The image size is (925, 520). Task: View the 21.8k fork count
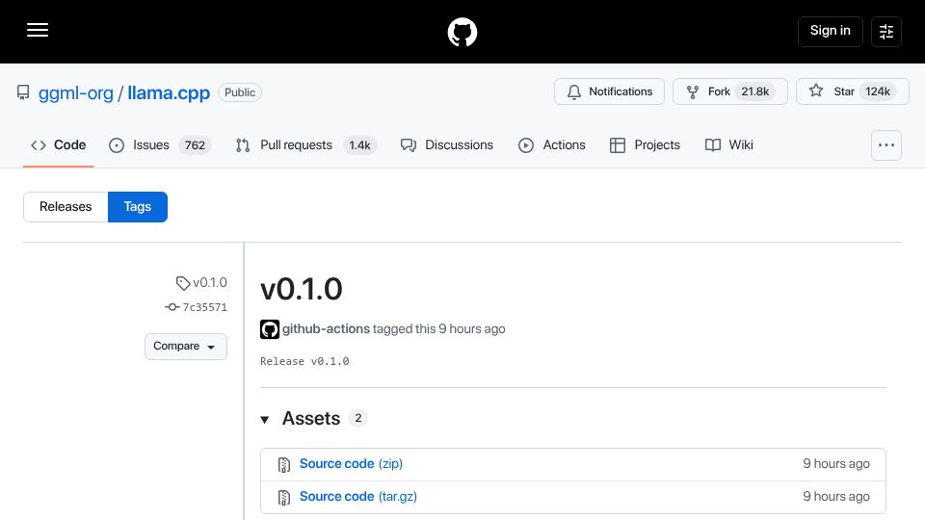click(x=755, y=91)
